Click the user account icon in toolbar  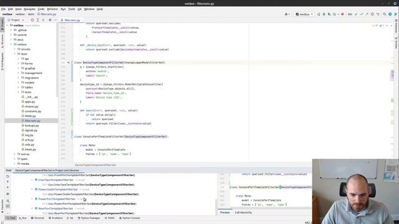pos(287,14)
